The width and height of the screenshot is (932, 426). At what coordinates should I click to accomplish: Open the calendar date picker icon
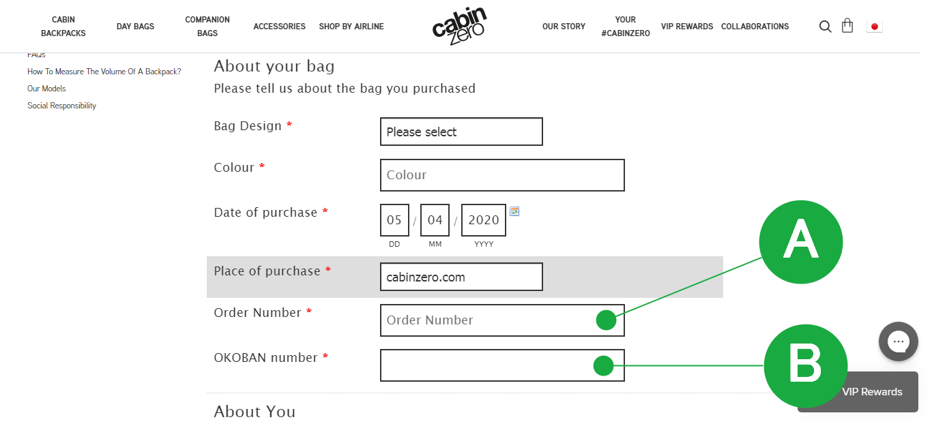[x=514, y=211]
